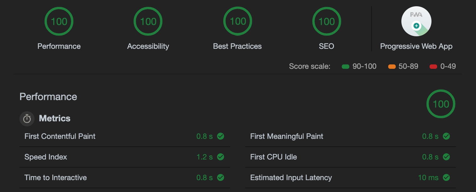Click the green checkmark for First Contentful Paint
This screenshot has height=192, width=476.
click(x=221, y=136)
